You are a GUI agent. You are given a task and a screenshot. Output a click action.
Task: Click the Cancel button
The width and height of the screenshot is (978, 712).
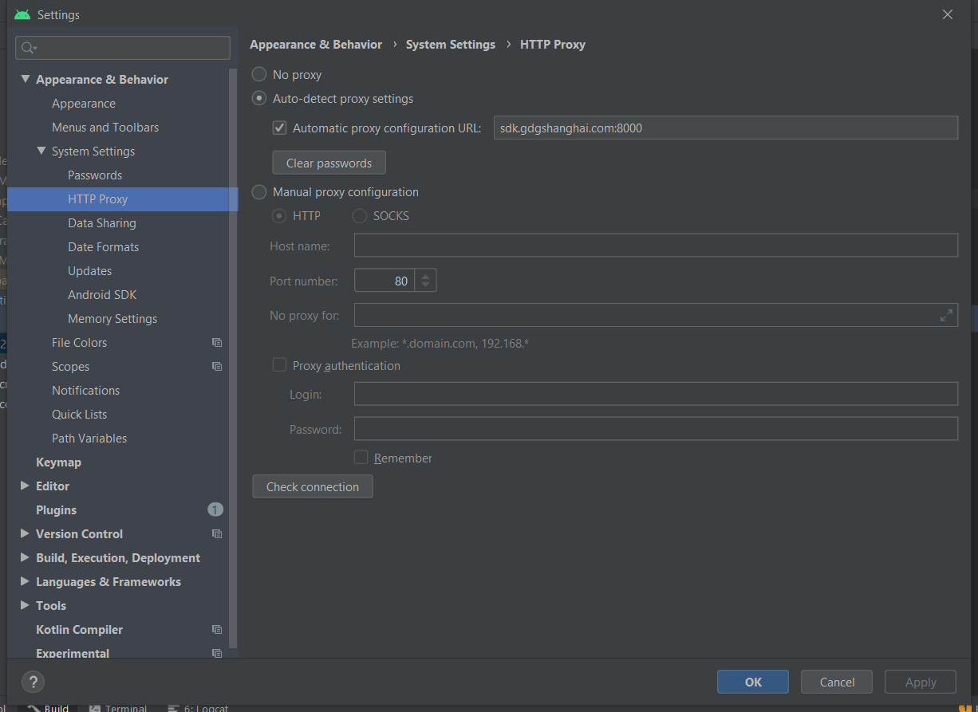[x=838, y=682]
